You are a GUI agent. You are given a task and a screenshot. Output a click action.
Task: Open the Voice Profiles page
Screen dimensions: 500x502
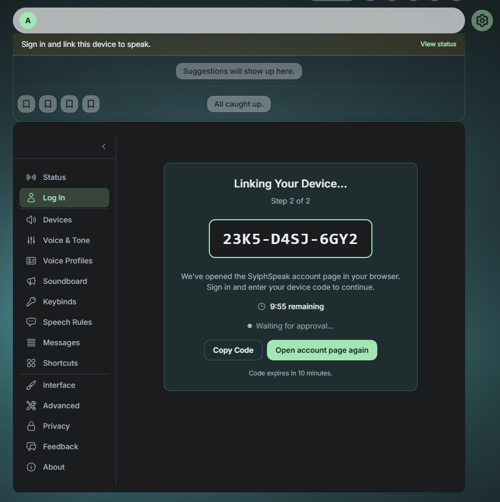[64, 261]
